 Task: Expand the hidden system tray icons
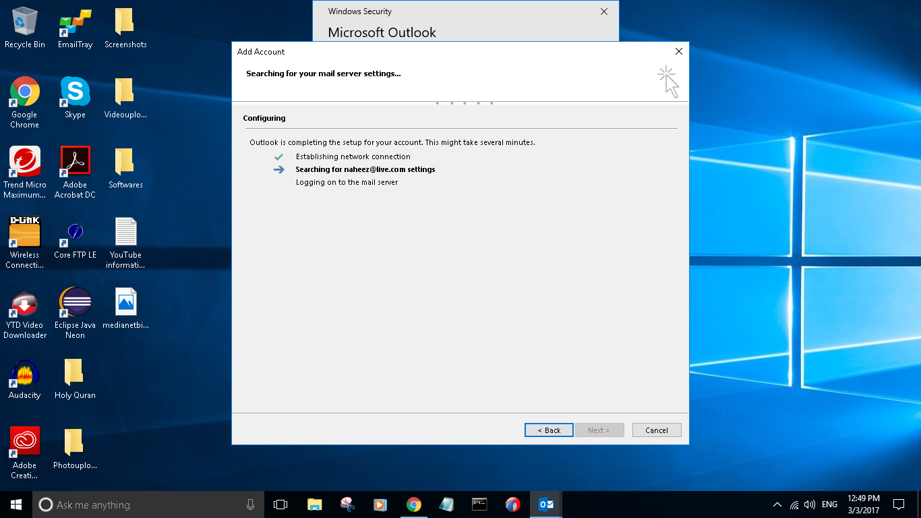[777, 504]
